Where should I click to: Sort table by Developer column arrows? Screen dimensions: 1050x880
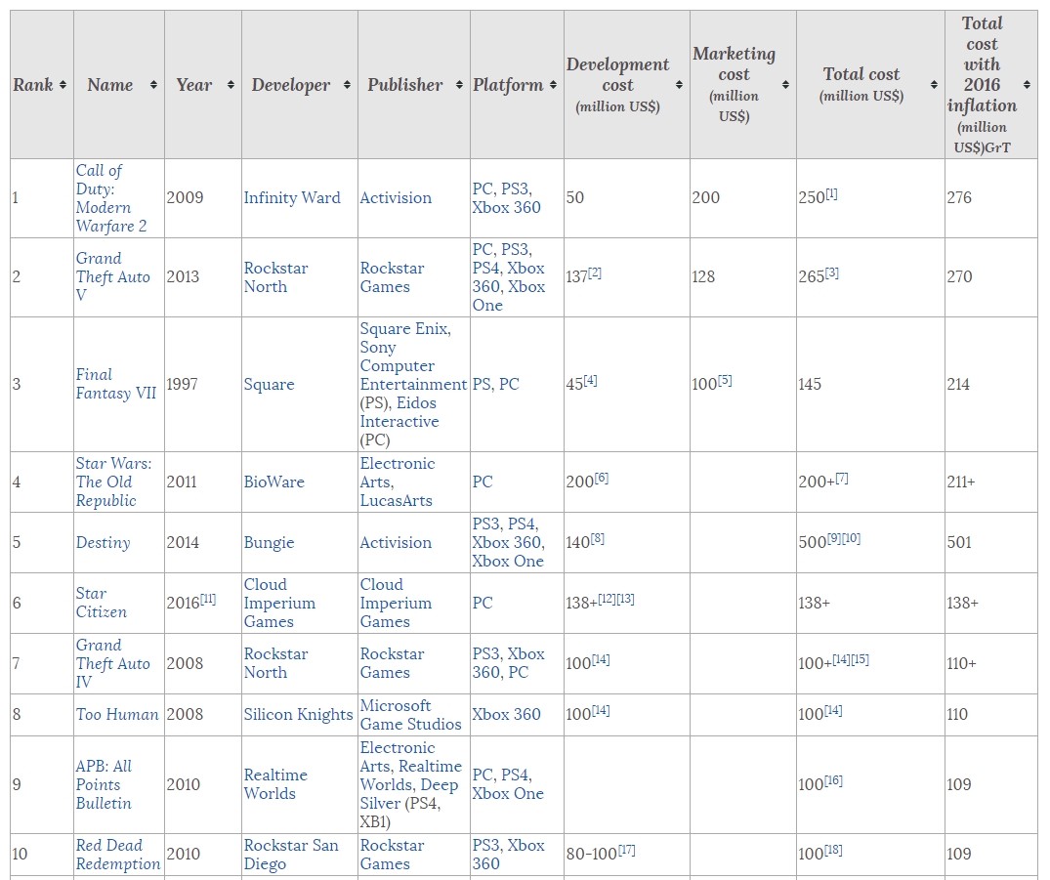click(x=347, y=85)
